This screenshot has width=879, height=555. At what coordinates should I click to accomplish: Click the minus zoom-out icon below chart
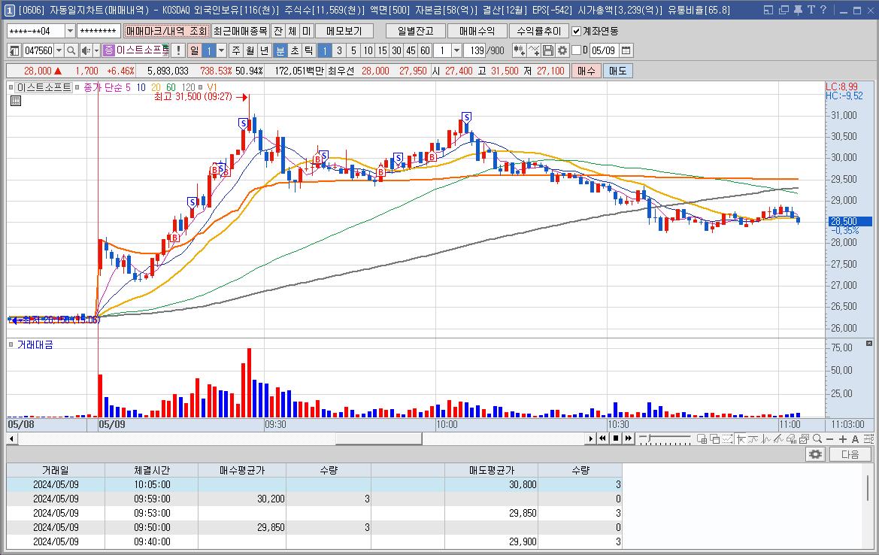coord(830,439)
